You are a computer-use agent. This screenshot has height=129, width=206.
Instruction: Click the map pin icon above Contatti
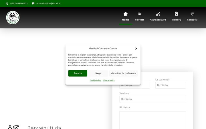(x=192, y=14)
